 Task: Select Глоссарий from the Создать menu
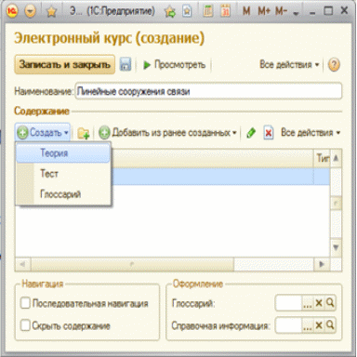(x=63, y=194)
